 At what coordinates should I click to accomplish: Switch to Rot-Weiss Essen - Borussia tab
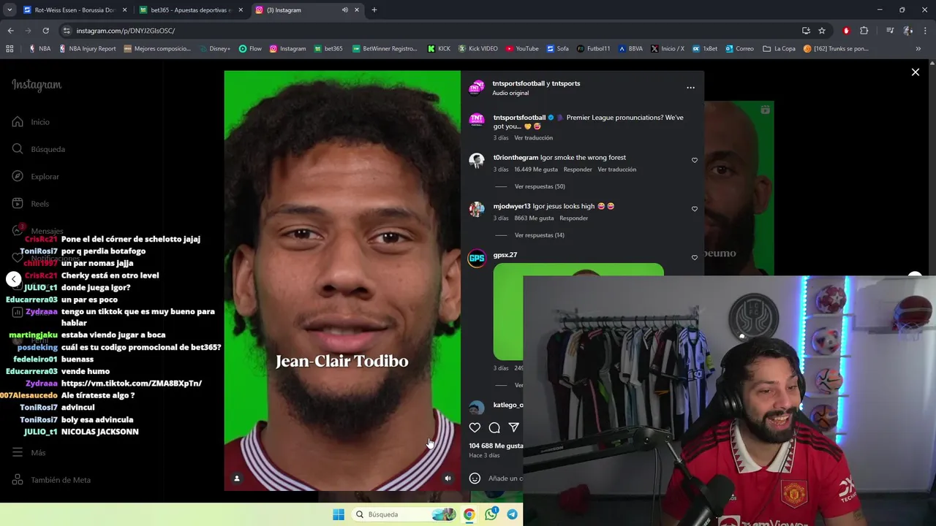tap(75, 10)
